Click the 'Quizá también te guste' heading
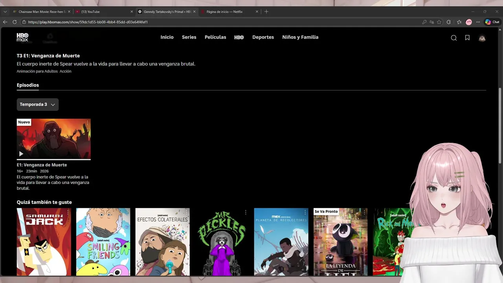503x283 pixels. click(x=44, y=202)
